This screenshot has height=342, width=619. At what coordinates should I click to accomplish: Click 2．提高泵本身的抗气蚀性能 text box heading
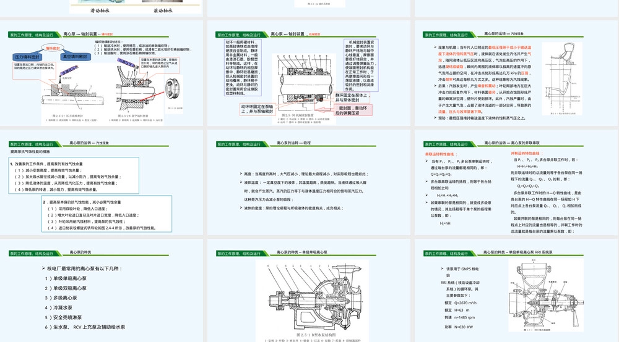pos(82,202)
